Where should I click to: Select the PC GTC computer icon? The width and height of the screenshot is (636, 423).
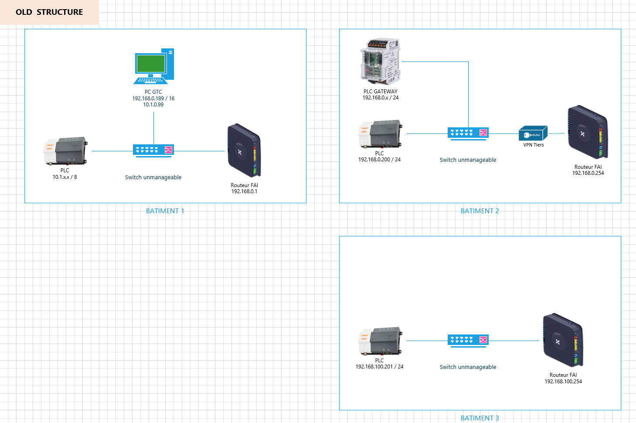click(x=153, y=66)
